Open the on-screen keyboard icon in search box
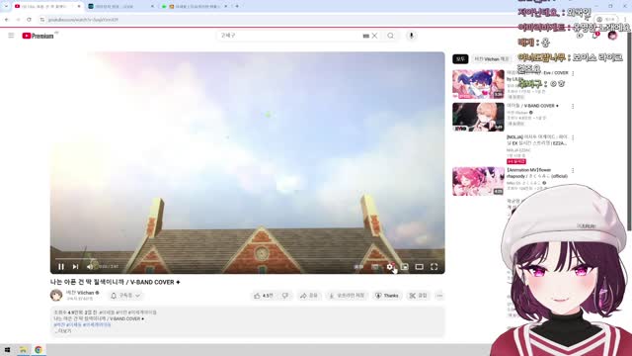Viewport: 632px width, 356px height. 365,36
